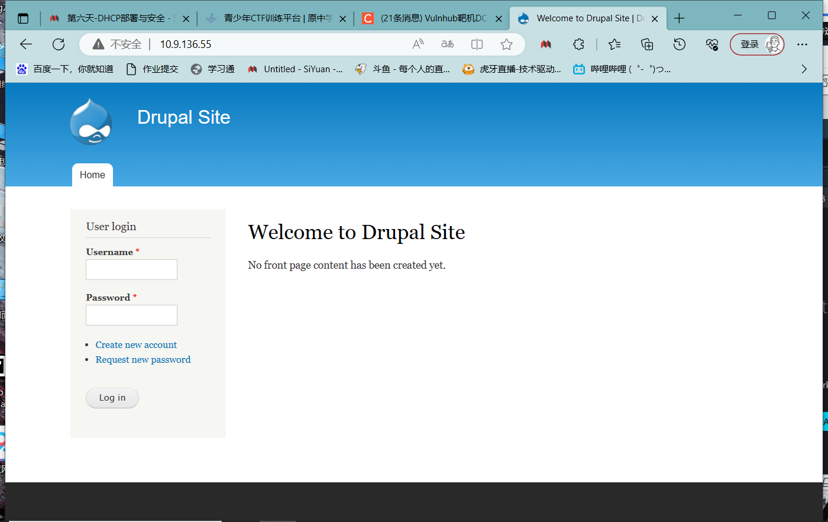Click the 登录 profile sign-in button
This screenshot has width=828, height=522.
point(757,44)
